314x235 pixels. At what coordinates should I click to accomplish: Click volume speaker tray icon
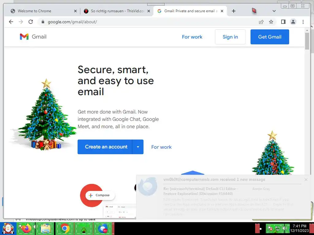[284, 229]
